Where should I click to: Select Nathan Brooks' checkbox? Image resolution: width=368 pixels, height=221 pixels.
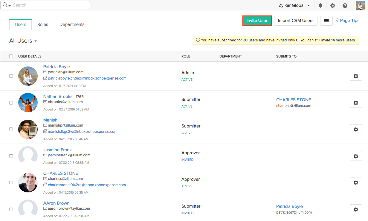(x=11, y=103)
